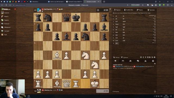Image resolution: width=174 pixels, height=98 pixels.
Task: Open the green shield browser extension
Action: point(160,5)
